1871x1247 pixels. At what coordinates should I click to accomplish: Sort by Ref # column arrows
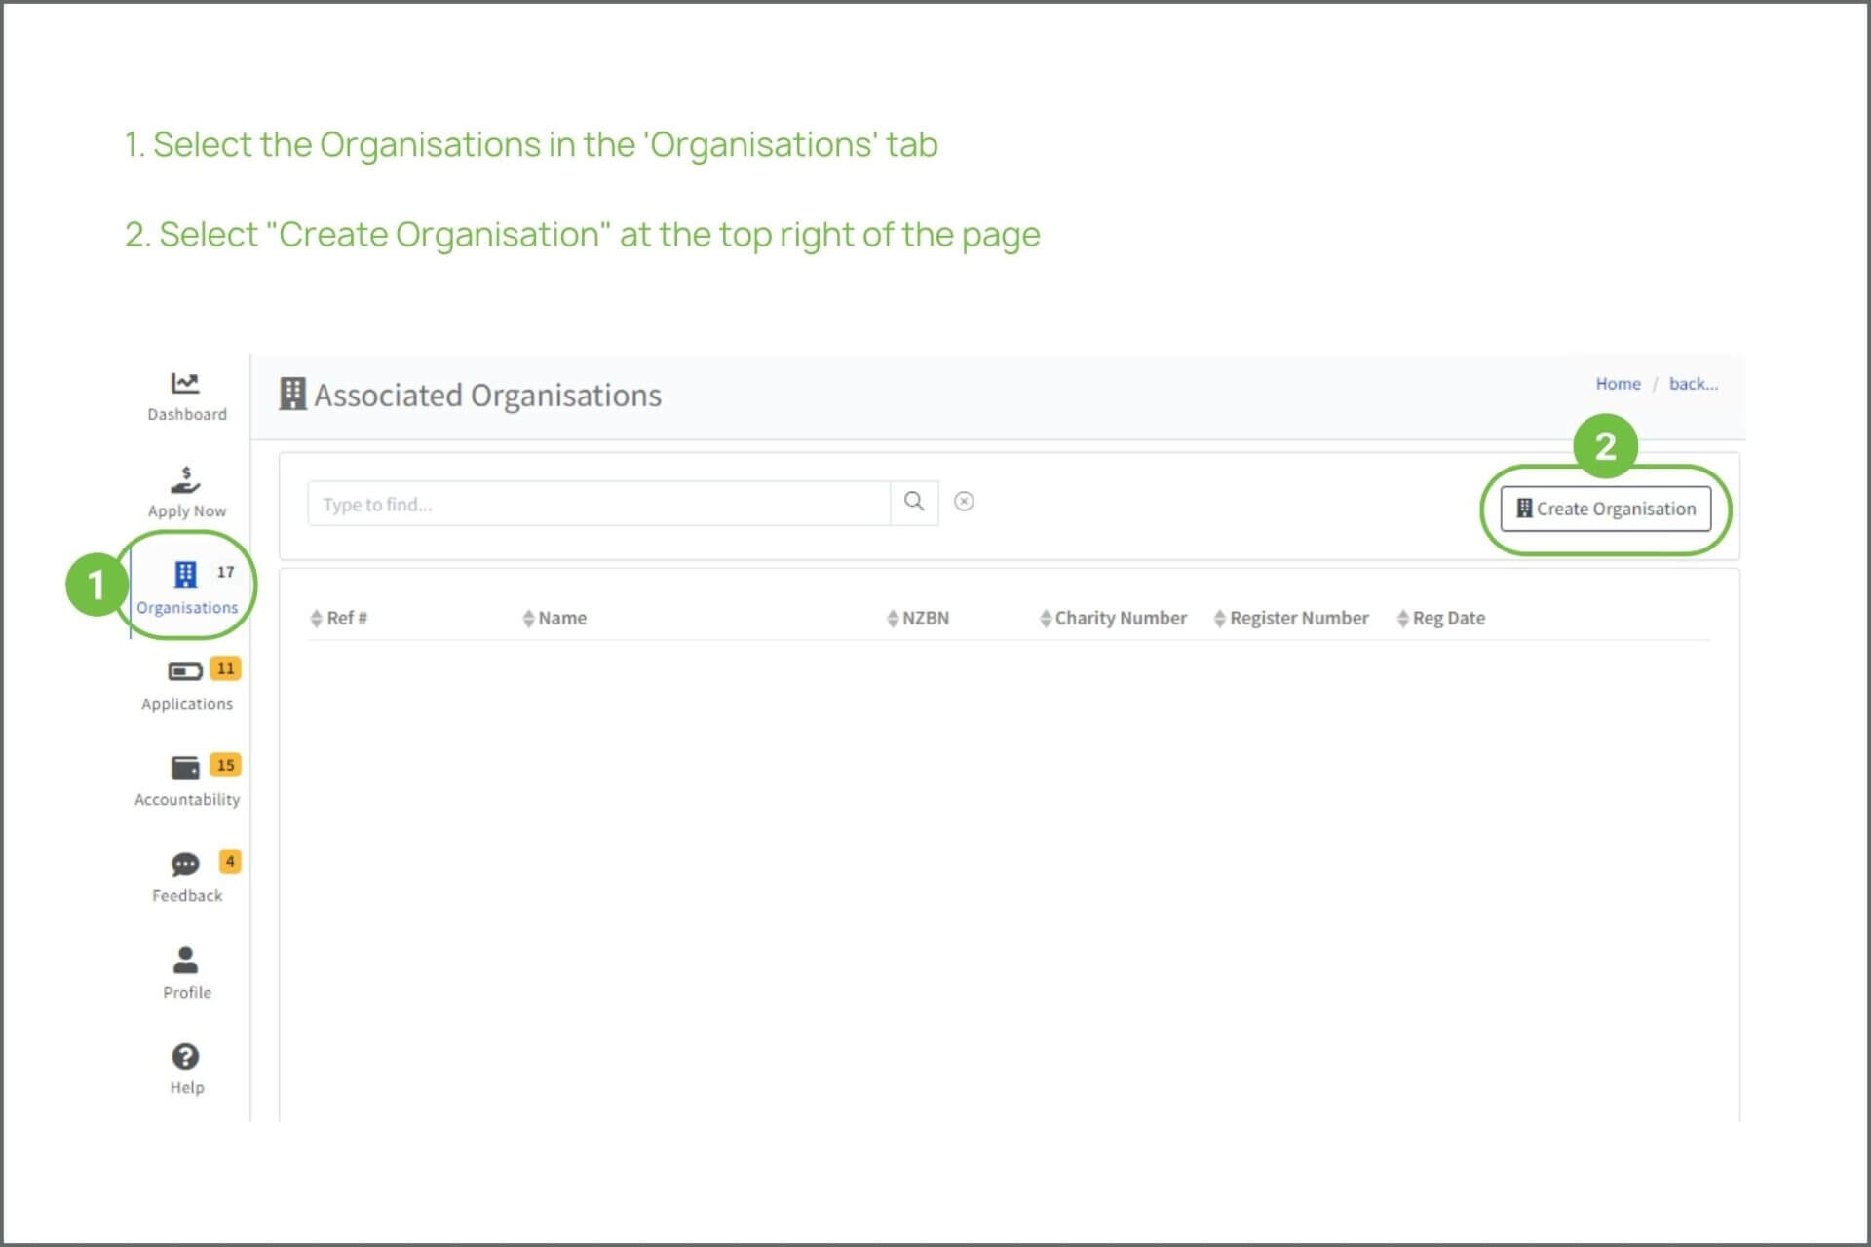tap(316, 619)
